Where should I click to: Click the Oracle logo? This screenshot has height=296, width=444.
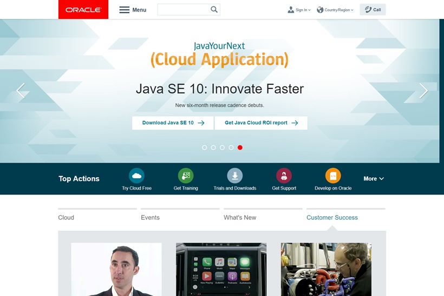click(83, 10)
